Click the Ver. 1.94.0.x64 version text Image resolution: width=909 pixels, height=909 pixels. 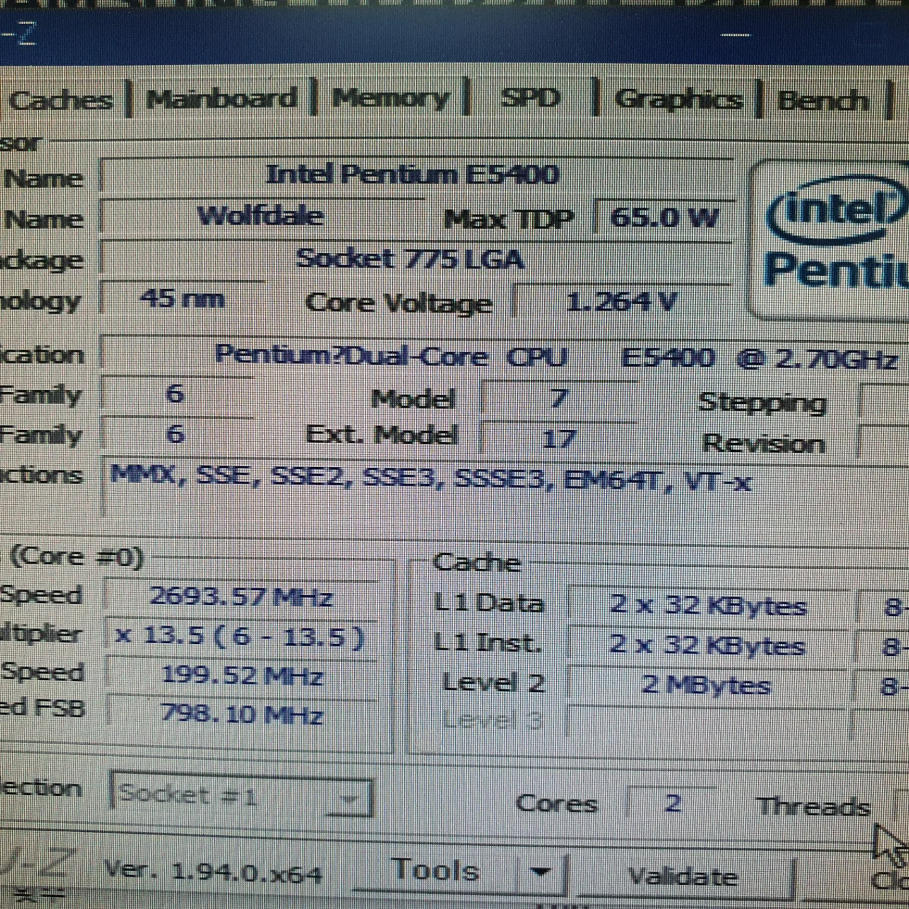[x=213, y=872]
